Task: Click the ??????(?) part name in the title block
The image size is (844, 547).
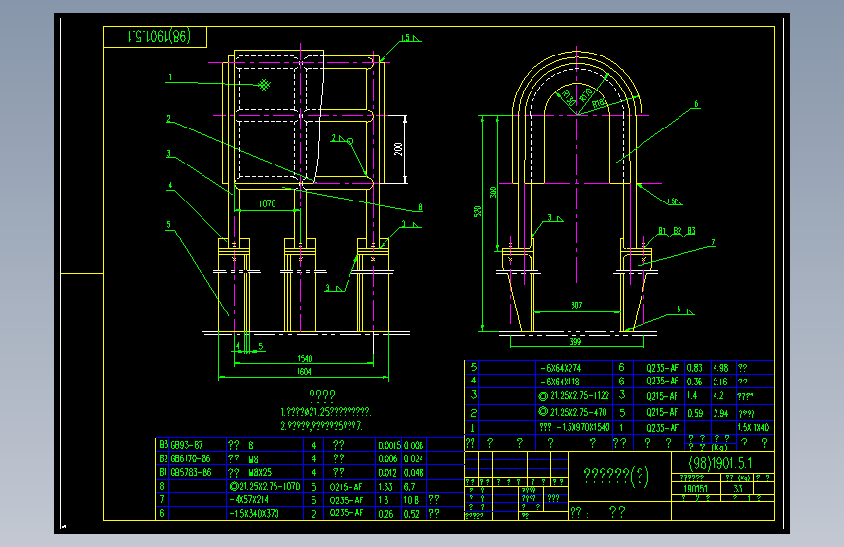Action: click(x=616, y=476)
